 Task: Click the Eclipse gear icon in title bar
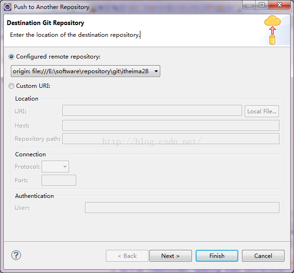point(8,7)
